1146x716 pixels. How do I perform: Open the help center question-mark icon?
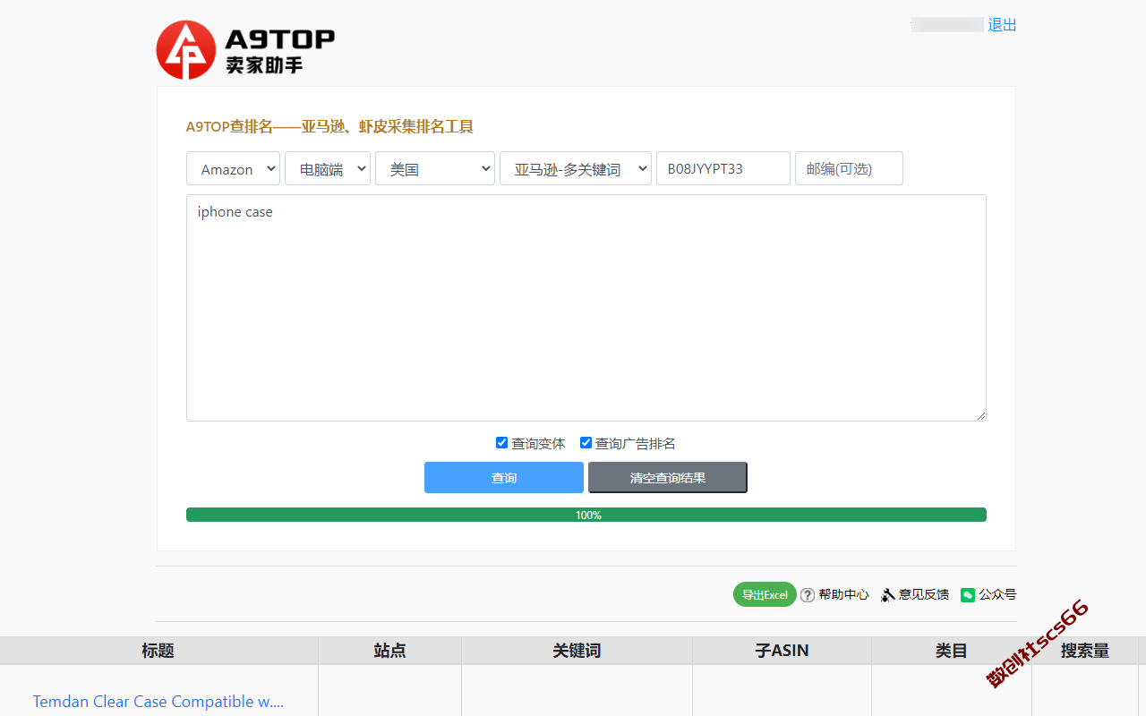coord(808,595)
